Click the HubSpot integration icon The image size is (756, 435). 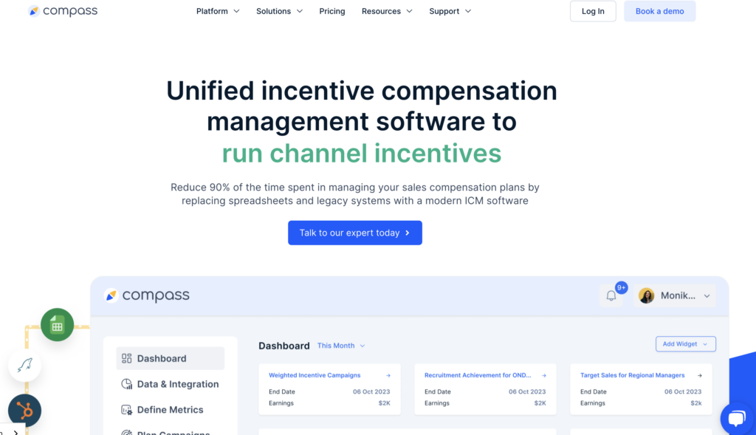[x=24, y=411]
